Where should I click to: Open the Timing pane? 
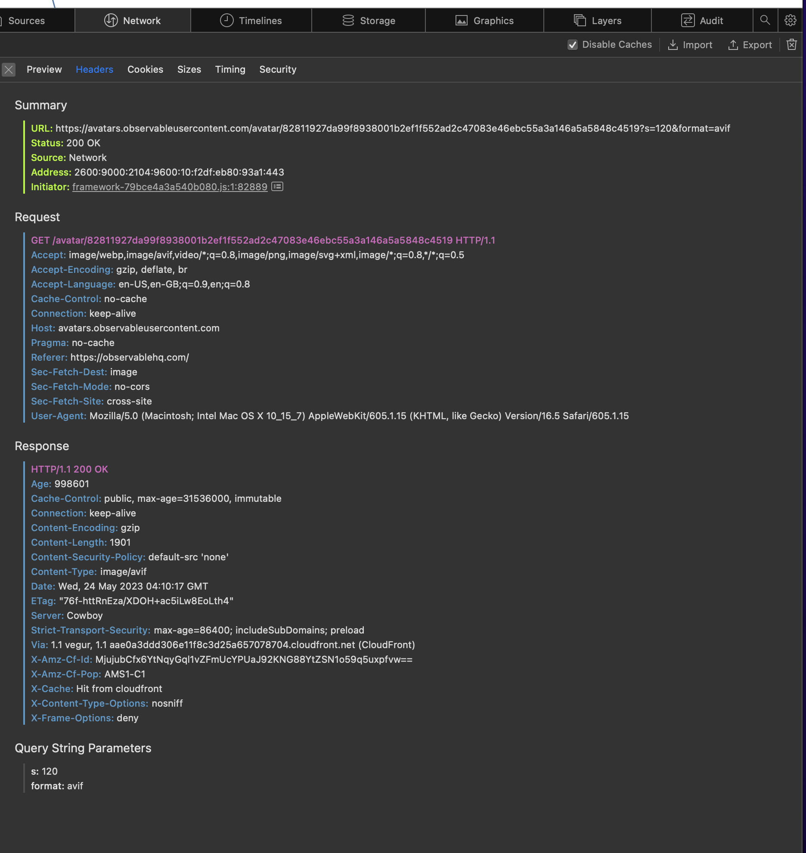tap(230, 70)
